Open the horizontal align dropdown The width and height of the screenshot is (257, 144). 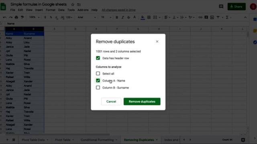pyautogui.click(x=167, y=17)
